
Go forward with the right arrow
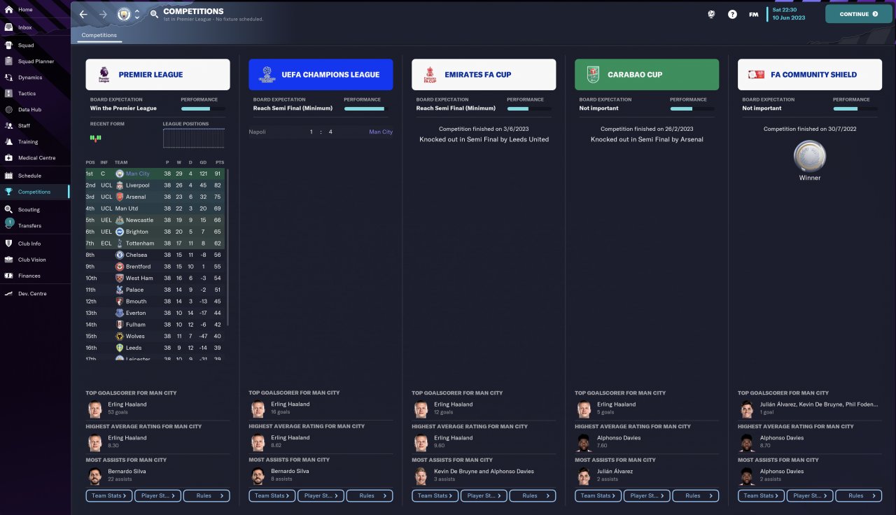[x=103, y=14]
